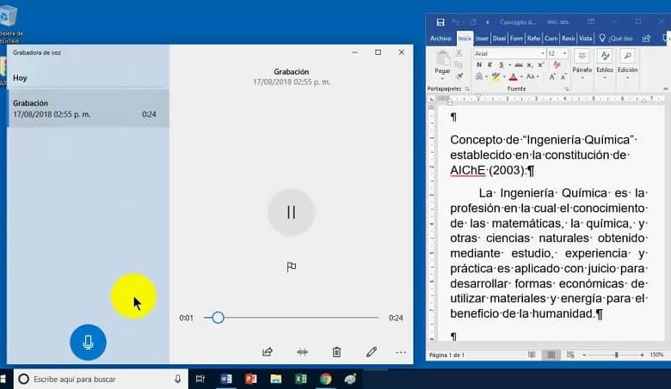The image size is (671, 389).
Task: Open the Portapapeles dialog launcher
Action: pos(467,88)
